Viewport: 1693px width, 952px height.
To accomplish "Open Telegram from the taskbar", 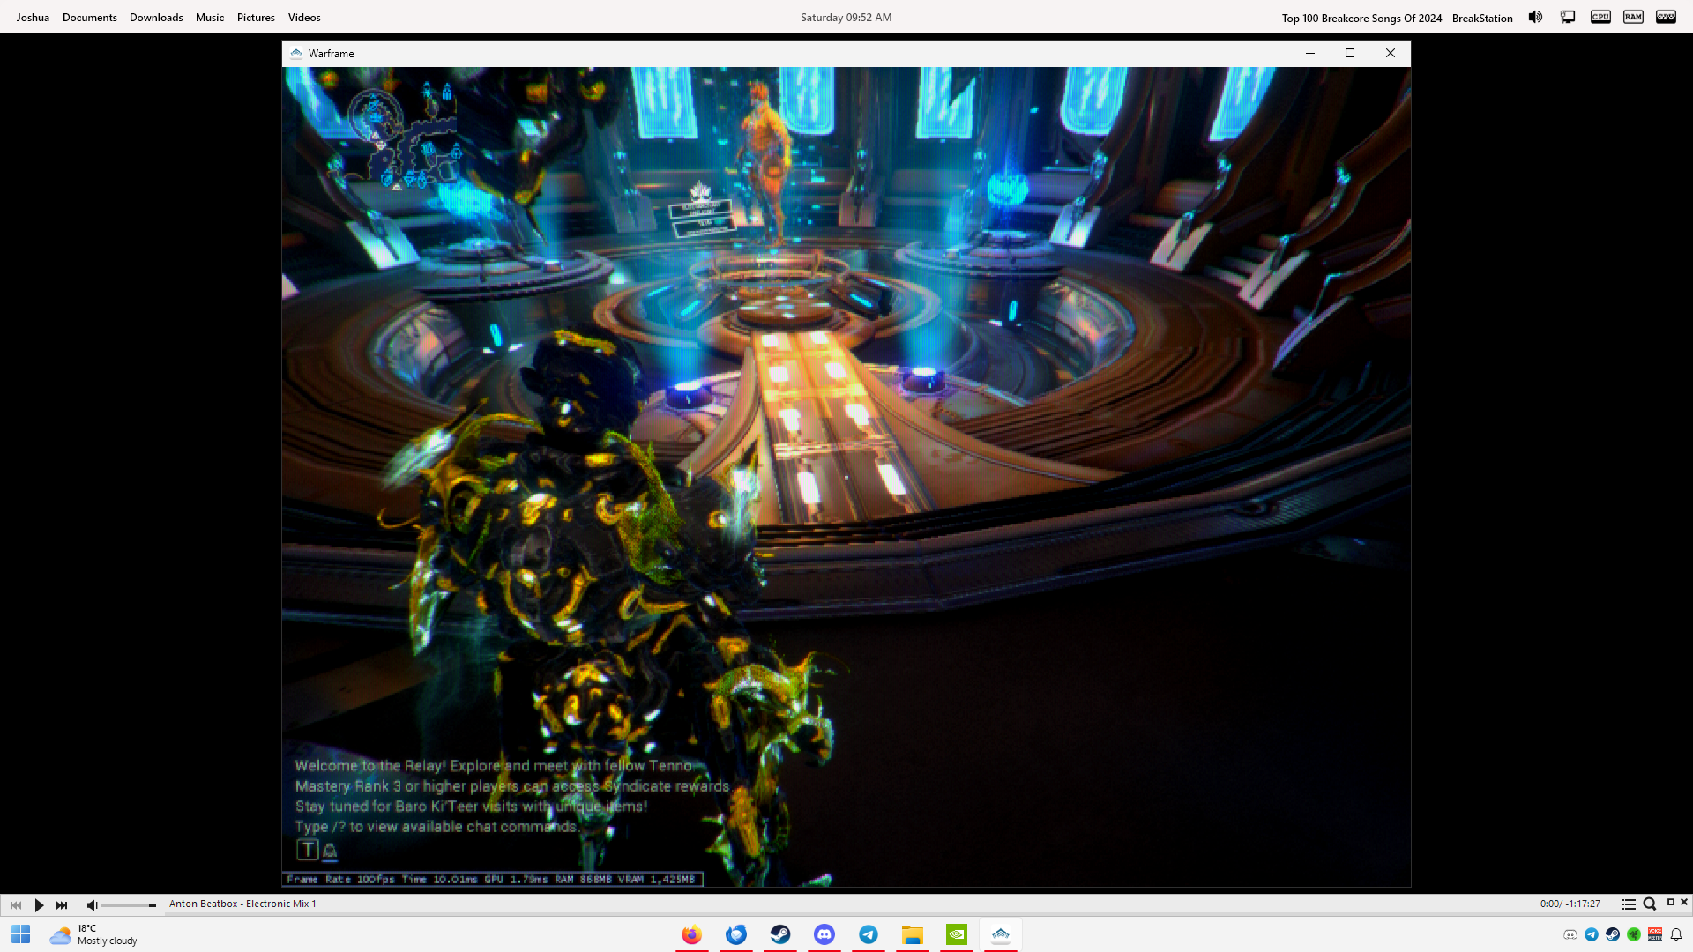I will pos(869,934).
